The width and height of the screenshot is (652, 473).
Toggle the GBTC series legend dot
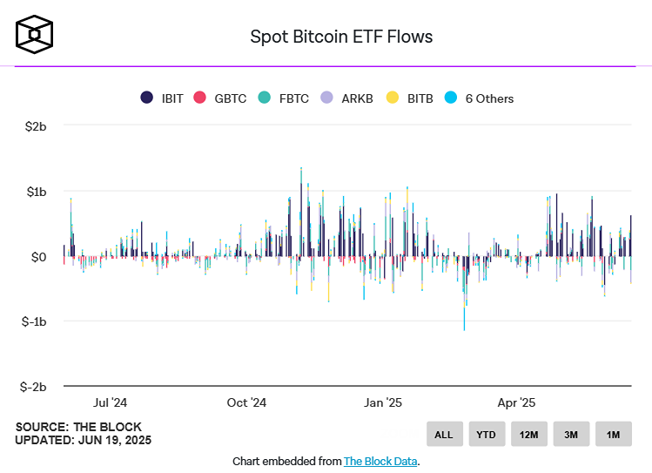[x=199, y=98]
